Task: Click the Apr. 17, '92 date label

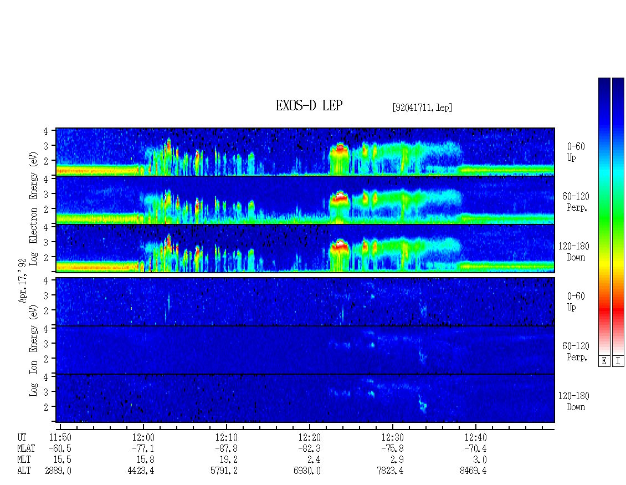Action: (22, 280)
